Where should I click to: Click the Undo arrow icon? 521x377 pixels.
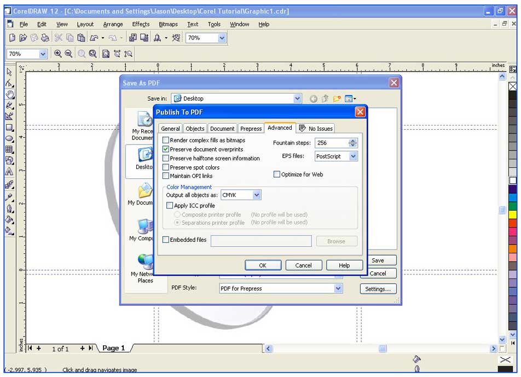pyautogui.click(x=94, y=38)
